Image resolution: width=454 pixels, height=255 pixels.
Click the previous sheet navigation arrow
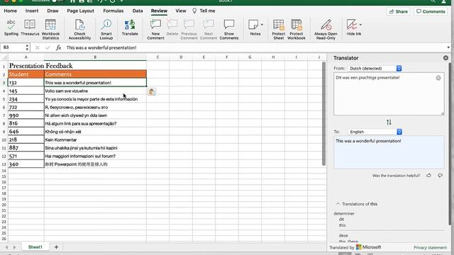(6, 247)
